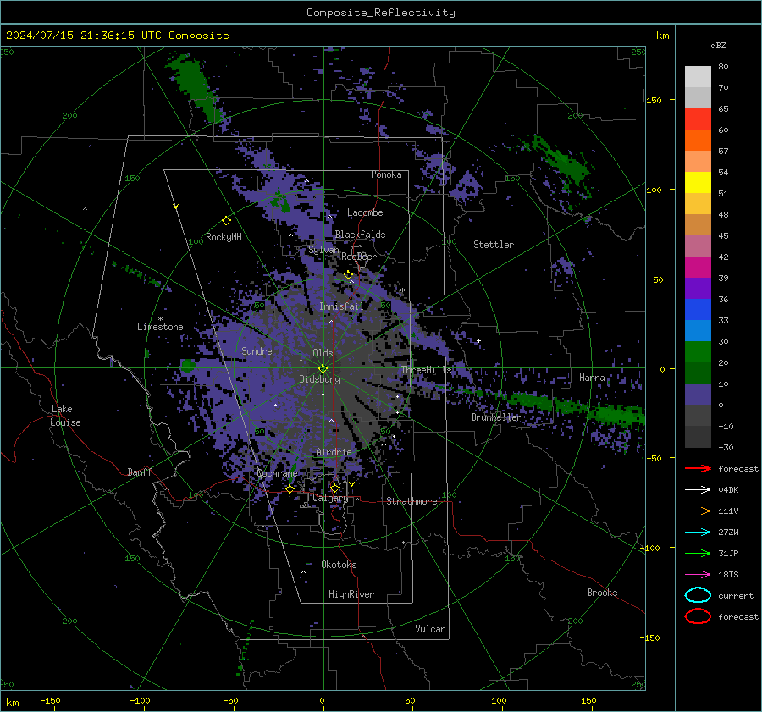
Task: Click the Lacombe city label
Action: [365, 212]
